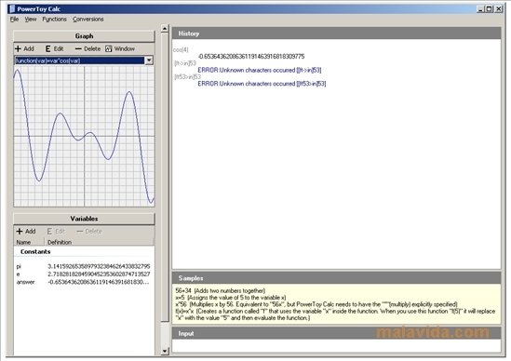511x361 pixels.
Task: Sort variables by Name column header
Action: (29, 242)
